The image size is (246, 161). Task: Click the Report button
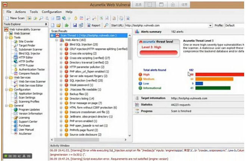point(94,25)
